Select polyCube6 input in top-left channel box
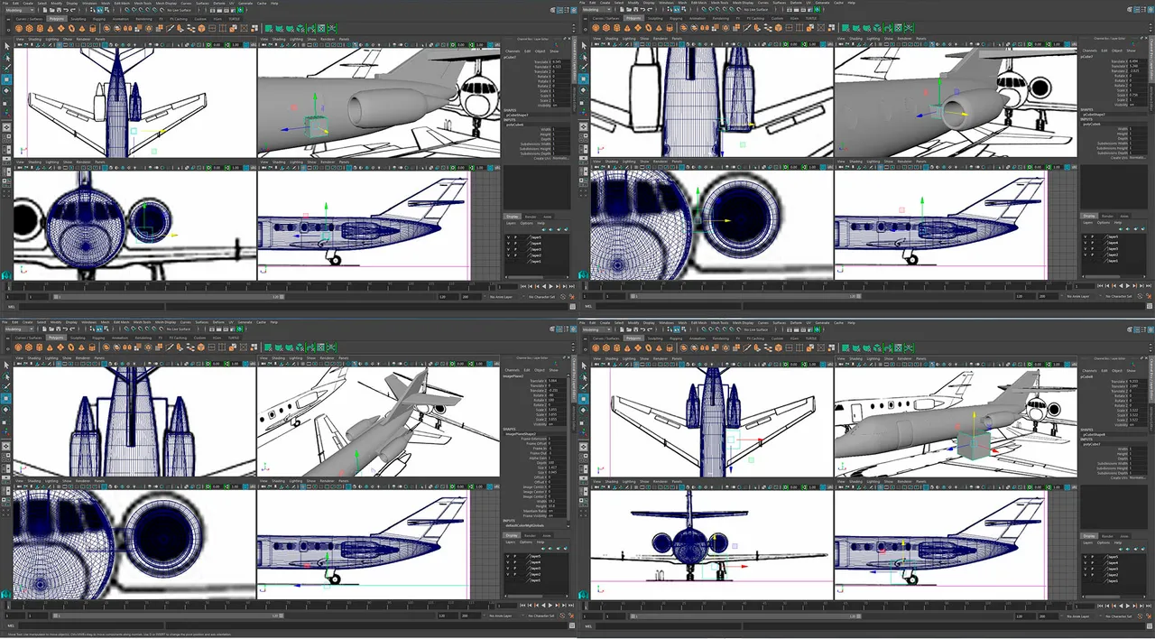 coord(515,125)
